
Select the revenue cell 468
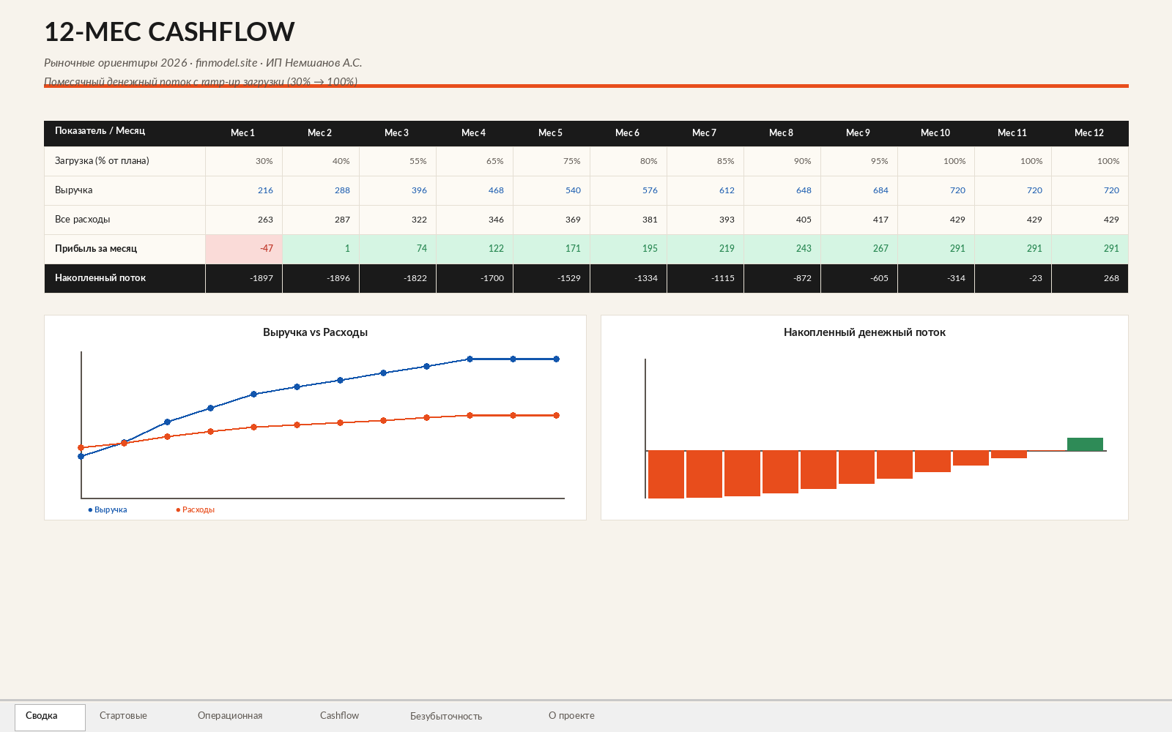(475, 190)
